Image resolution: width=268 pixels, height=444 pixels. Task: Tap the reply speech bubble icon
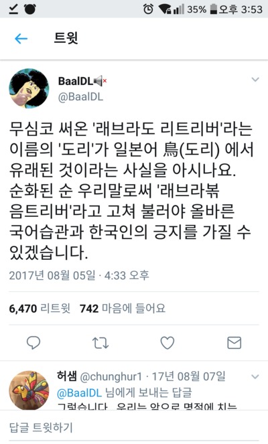(33, 343)
